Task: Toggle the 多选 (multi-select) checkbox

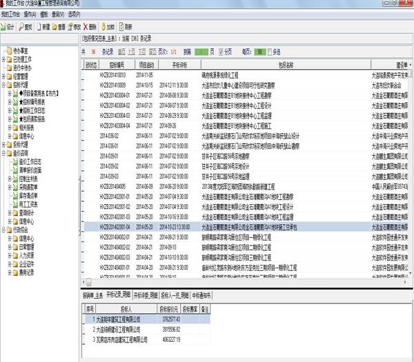Action: [x=270, y=52]
